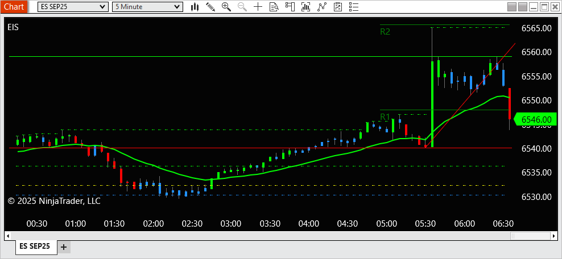
Task: Click the 6555.00 price axis label
Action: coord(536,76)
